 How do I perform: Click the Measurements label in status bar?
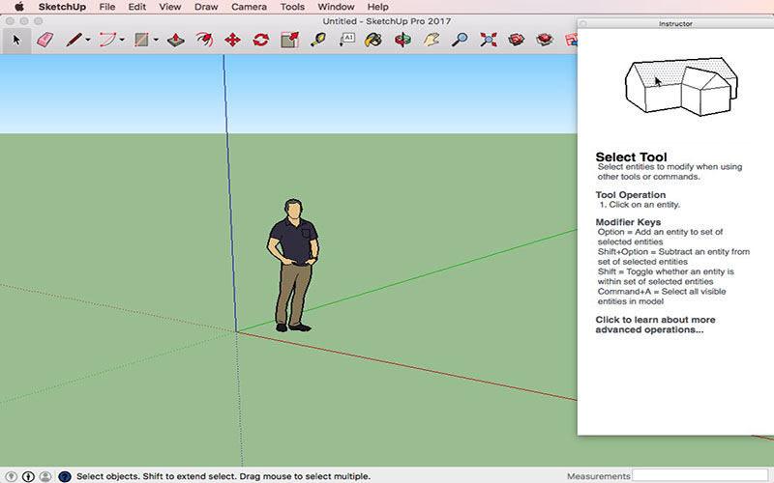click(598, 476)
